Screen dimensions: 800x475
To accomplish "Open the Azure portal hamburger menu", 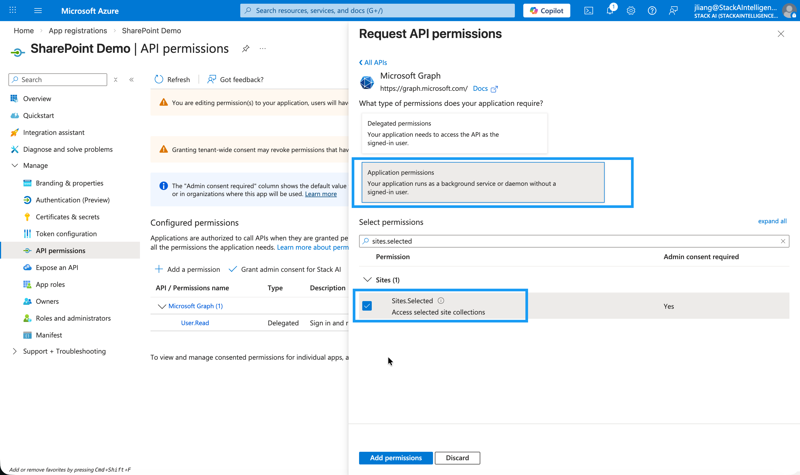I will pyautogui.click(x=38, y=11).
